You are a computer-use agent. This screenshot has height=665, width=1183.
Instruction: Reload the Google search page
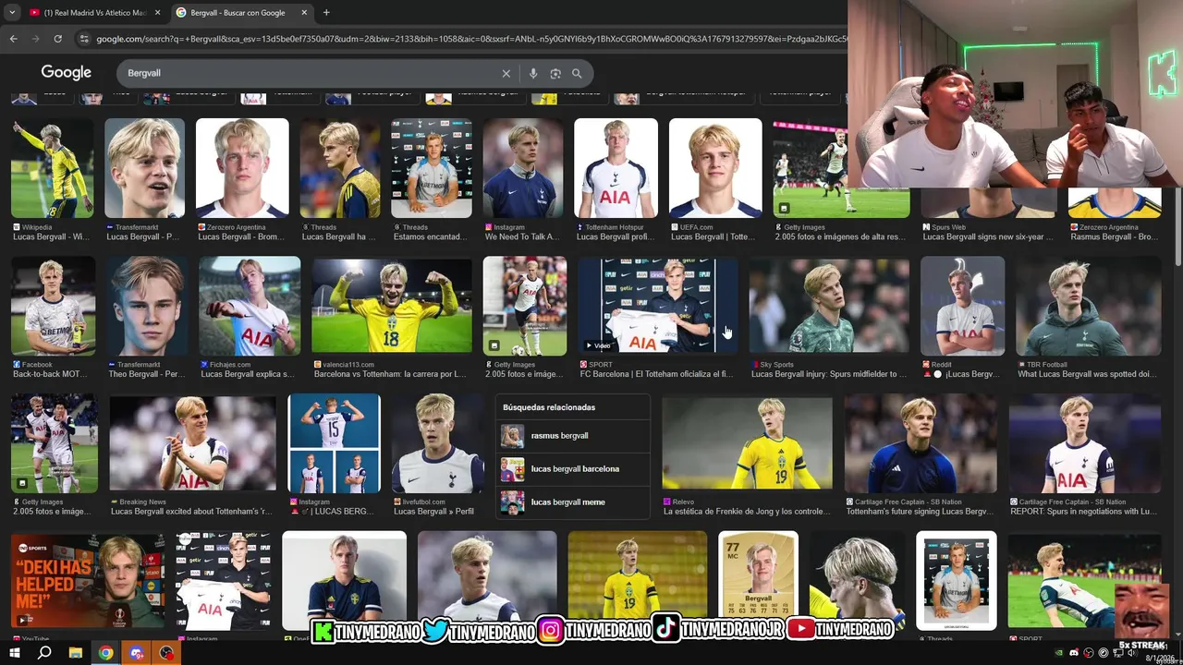coord(57,39)
